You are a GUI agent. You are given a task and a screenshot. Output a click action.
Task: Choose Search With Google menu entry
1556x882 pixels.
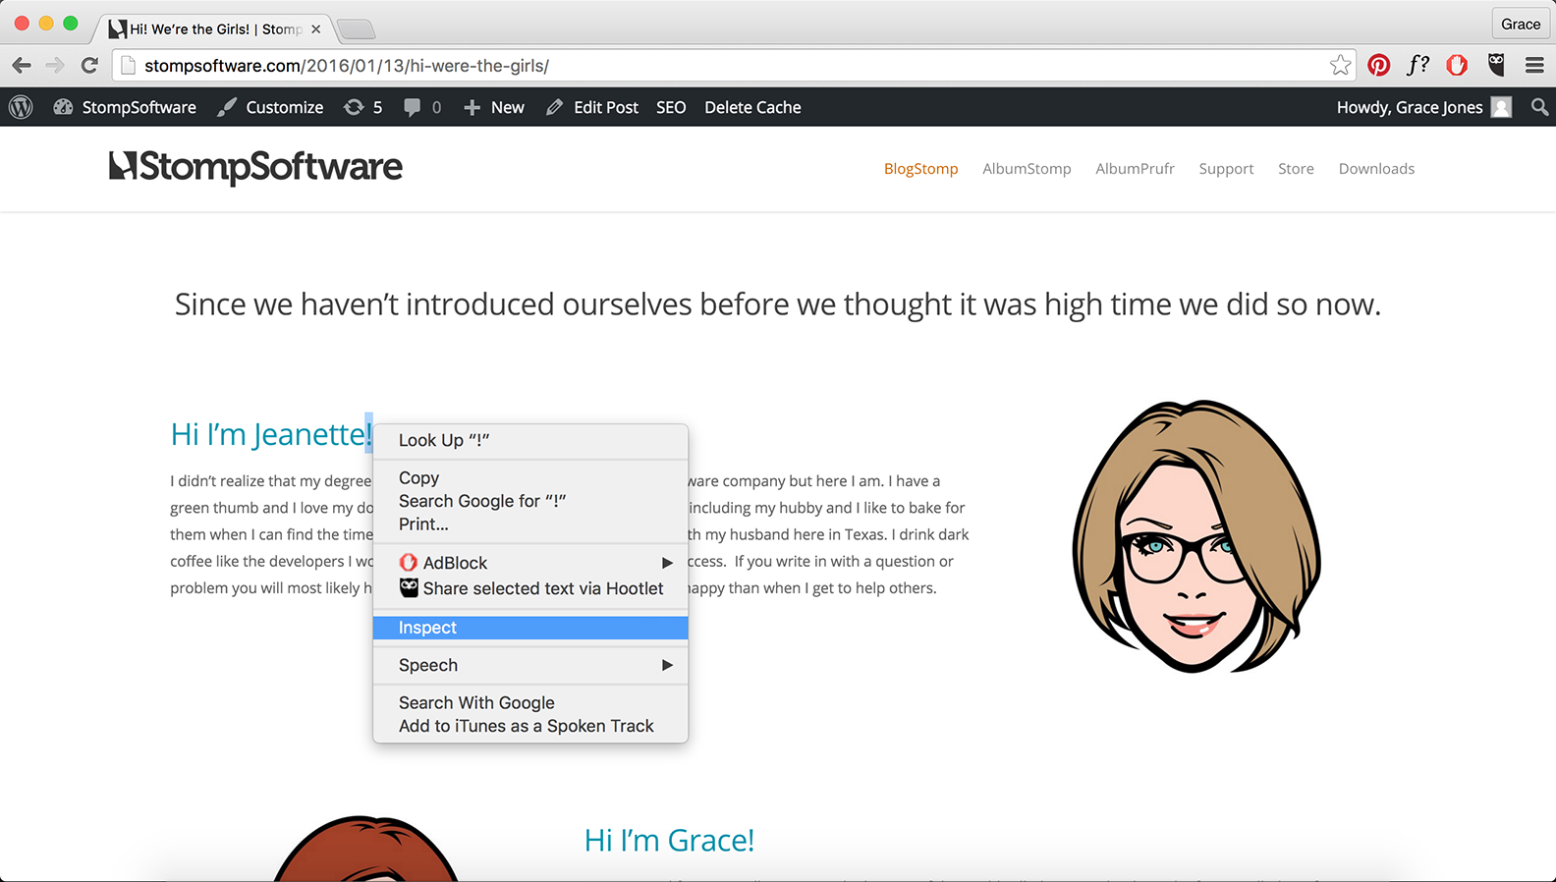pyautogui.click(x=530, y=702)
